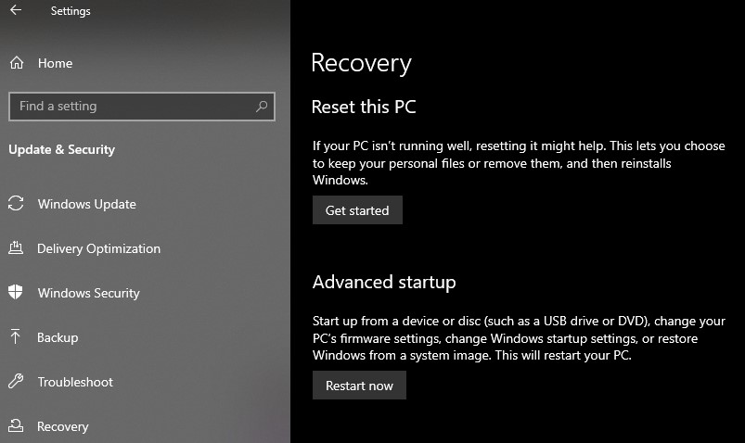
Task: Open Troubleshoot by its text label
Action: (75, 382)
